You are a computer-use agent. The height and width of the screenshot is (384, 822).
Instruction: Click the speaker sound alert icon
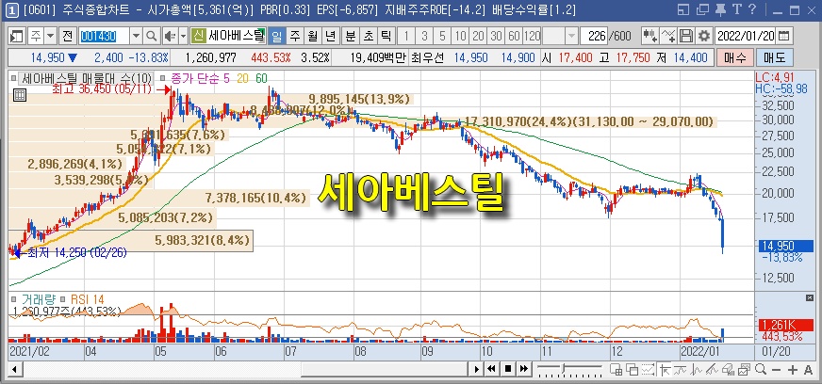pos(170,36)
